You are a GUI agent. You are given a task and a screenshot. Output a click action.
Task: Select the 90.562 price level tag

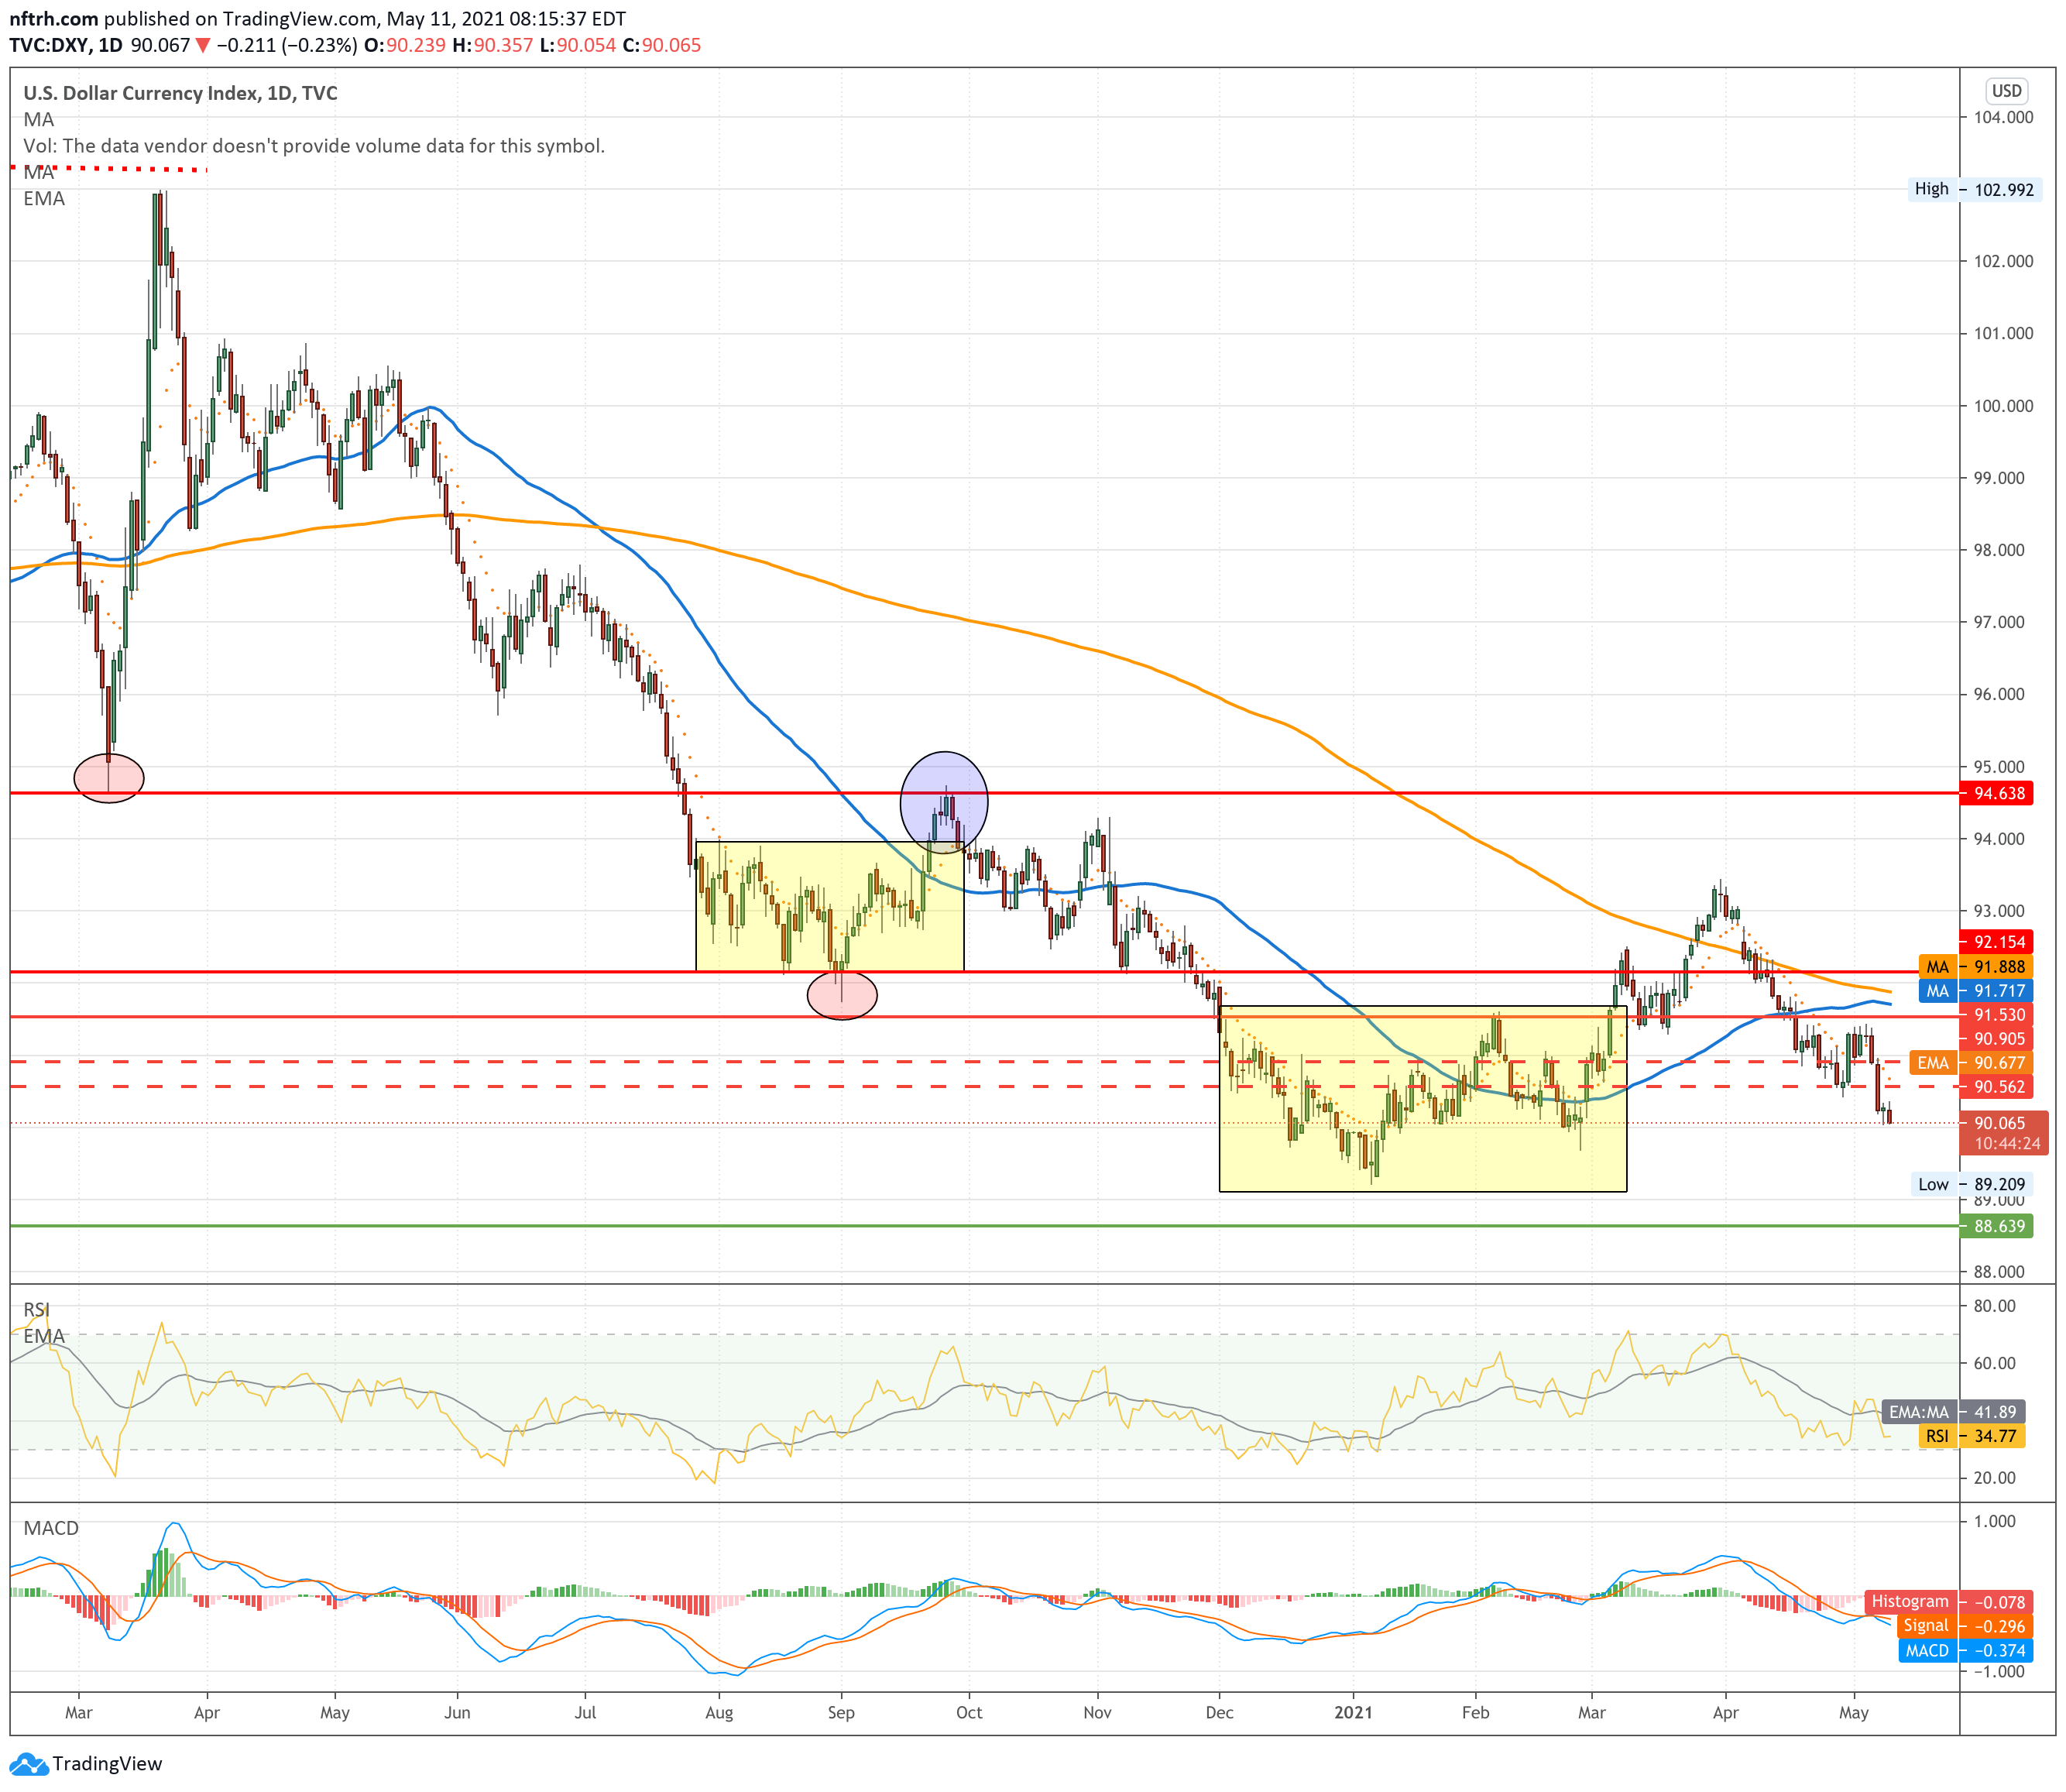(1998, 1087)
